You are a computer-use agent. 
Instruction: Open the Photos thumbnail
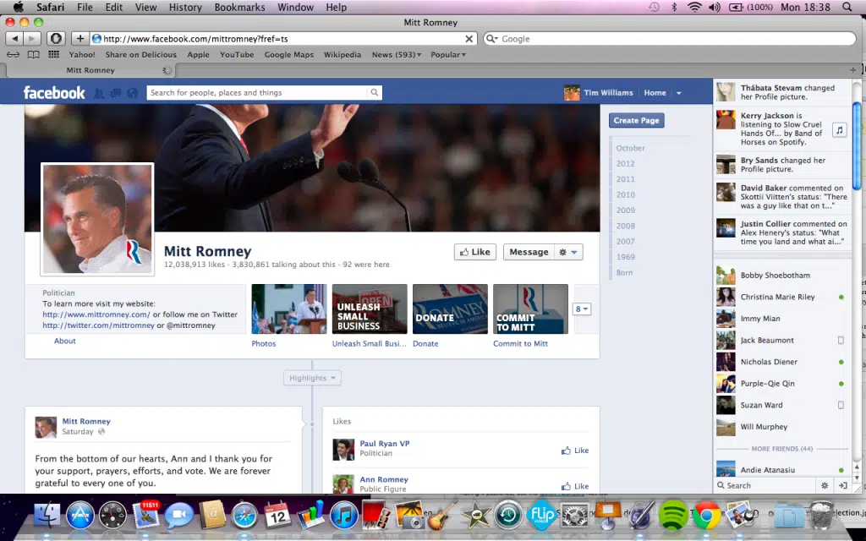tap(289, 309)
